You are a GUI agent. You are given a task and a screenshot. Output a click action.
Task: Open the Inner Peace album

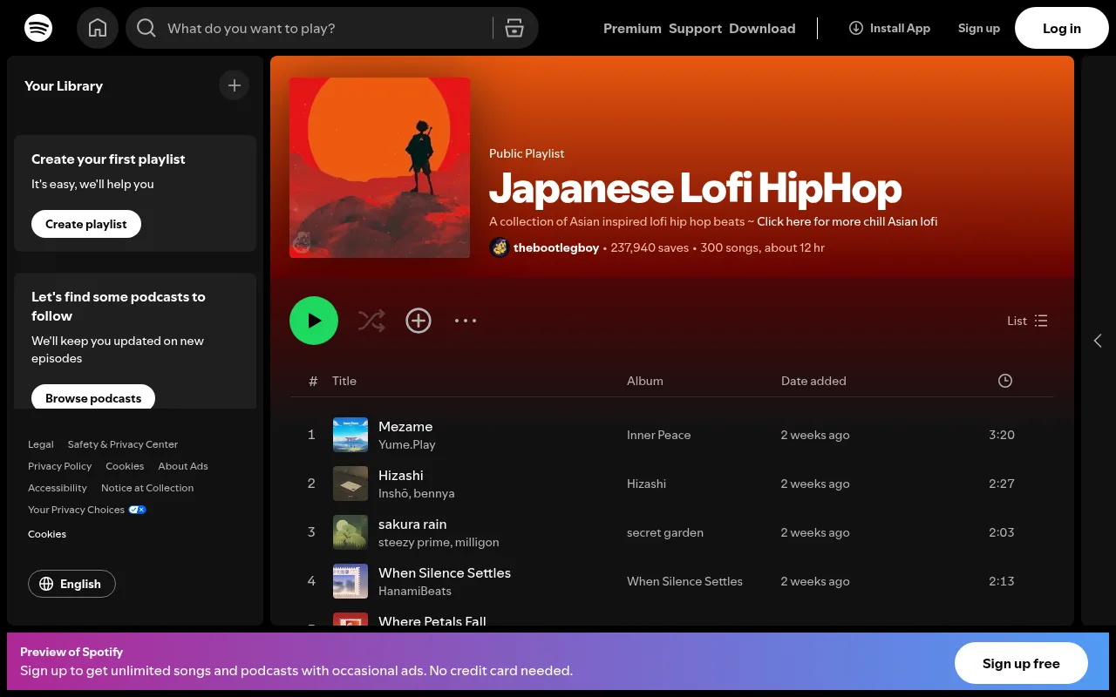coord(658,435)
